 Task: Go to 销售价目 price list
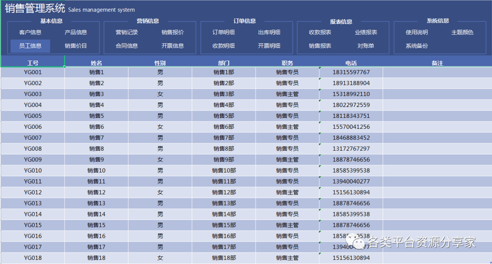(76, 46)
